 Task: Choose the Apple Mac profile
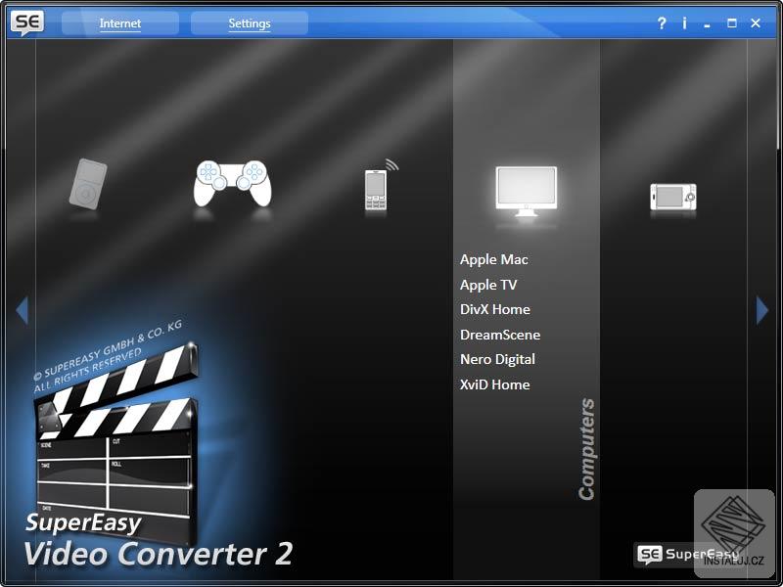point(494,259)
